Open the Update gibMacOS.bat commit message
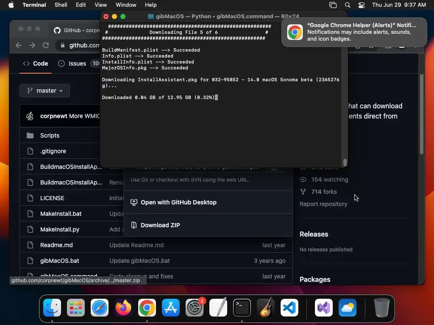The width and height of the screenshot is (434, 325). [x=139, y=261]
